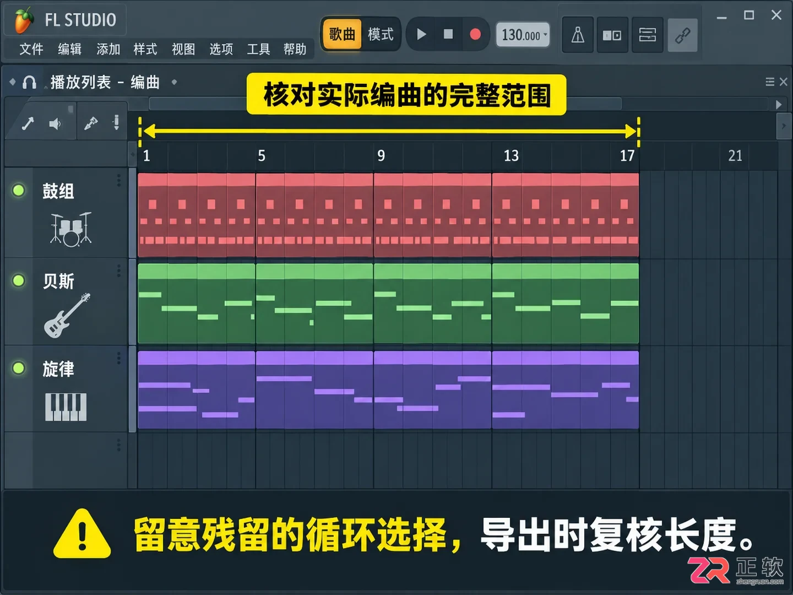
Task: Open the 添加 menu
Action: pyautogui.click(x=108, y=49)
